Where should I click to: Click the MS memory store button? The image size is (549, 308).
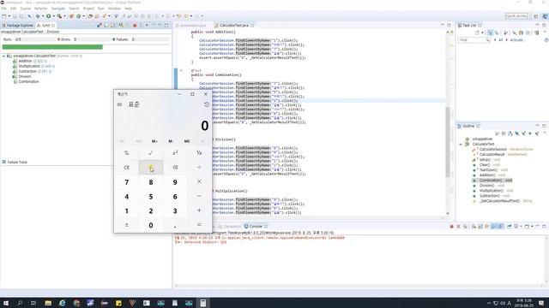coord(187,141)
